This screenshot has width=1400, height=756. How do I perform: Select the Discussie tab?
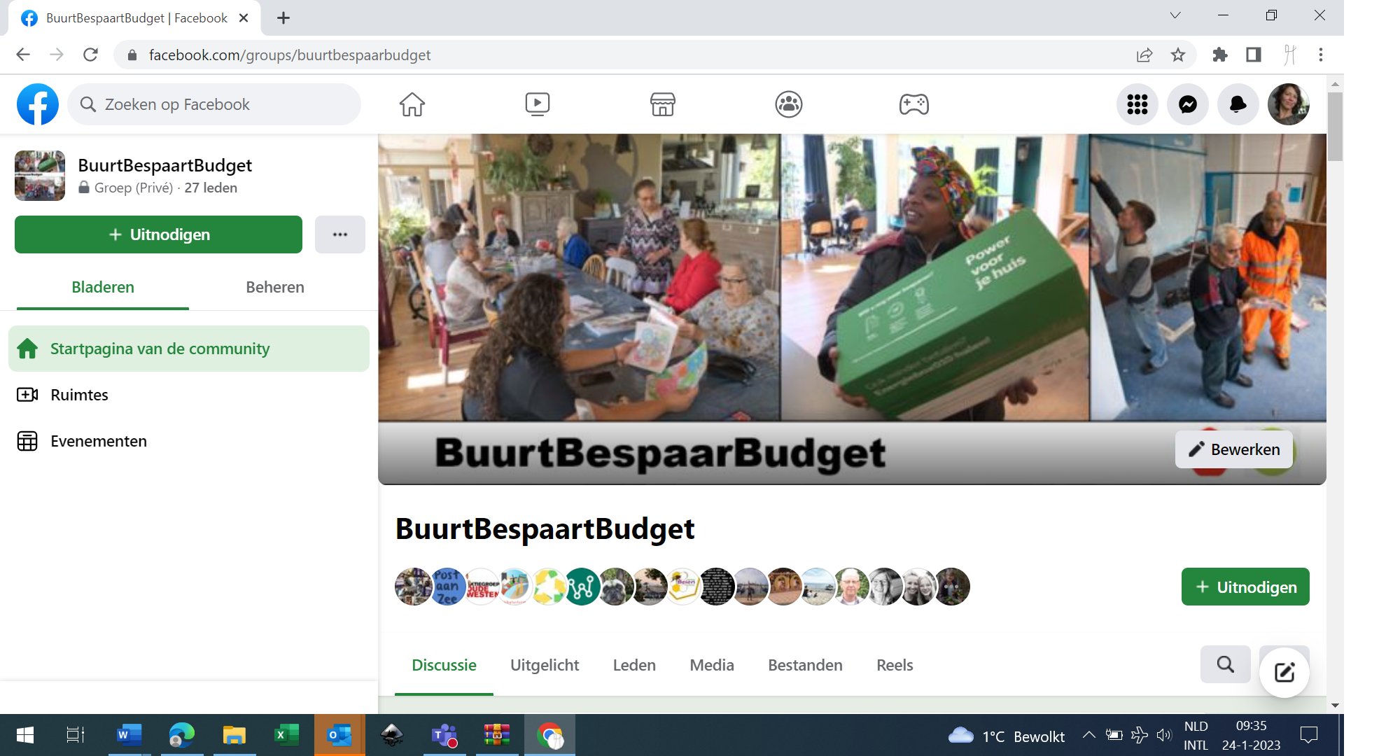(x=444, y=665)
